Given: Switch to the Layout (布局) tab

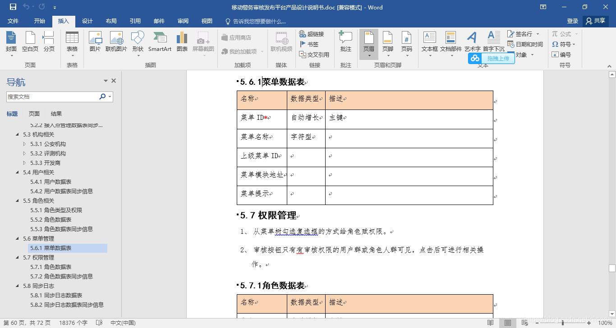Looking at the screenshot, I should click(111, 21).
